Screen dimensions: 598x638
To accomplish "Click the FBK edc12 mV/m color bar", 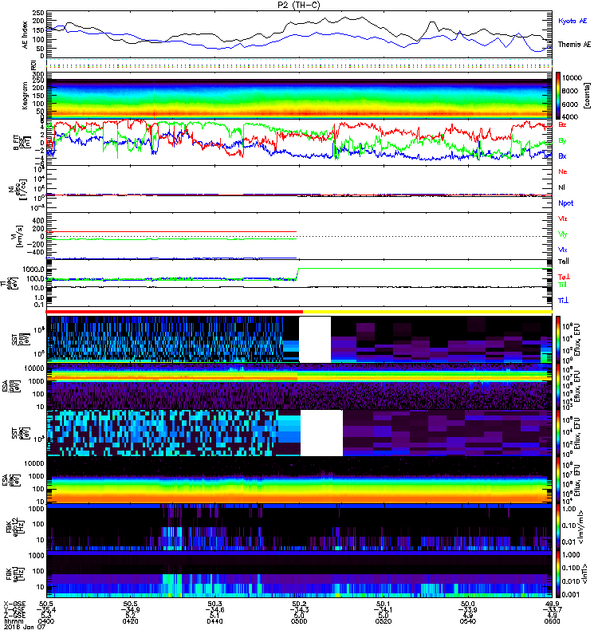I will (x=557, y=526).
